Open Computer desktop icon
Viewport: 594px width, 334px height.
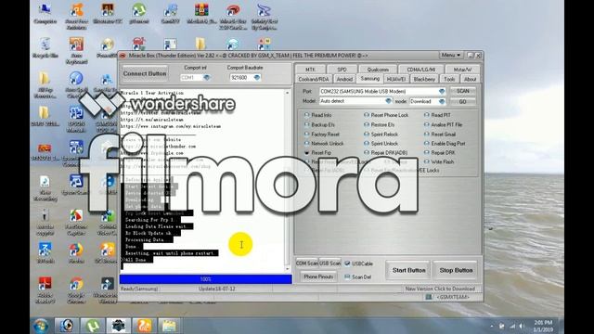(x=45, y=14)
